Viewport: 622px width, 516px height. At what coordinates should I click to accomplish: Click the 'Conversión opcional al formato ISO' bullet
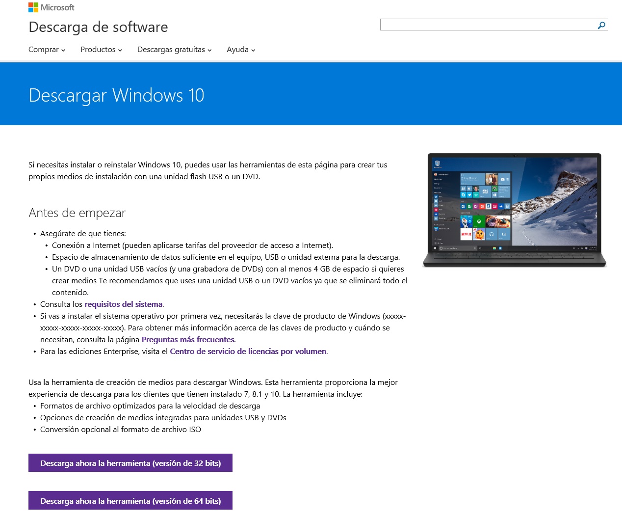(x=121, y=430)
